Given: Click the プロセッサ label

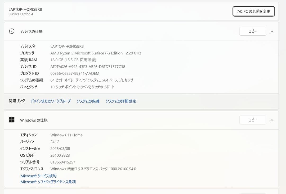Looking at the screenshot, I should [x=27, y=53].
